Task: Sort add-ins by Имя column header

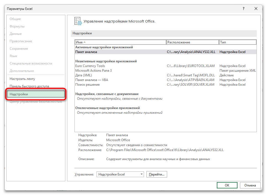Action: (120, 42)
